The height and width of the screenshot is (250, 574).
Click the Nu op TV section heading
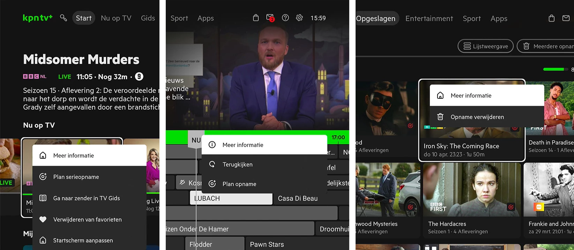coord(39,125)
